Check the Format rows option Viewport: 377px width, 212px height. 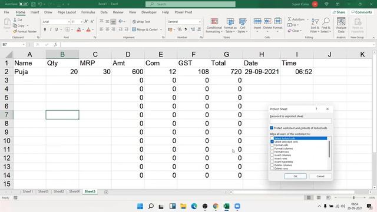point(272,152)
